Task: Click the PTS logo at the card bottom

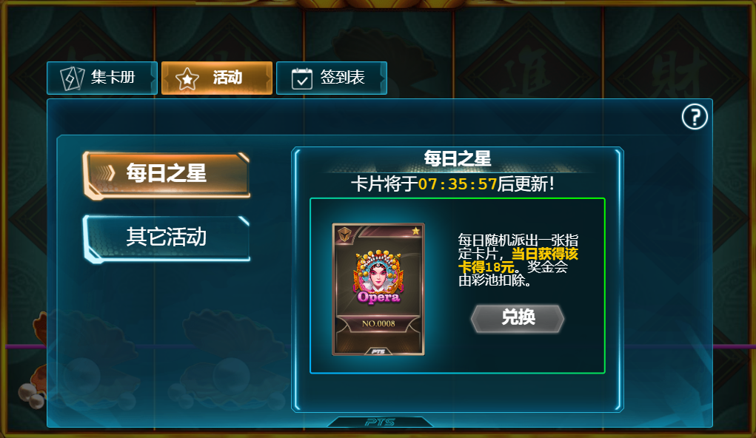Action: pyautogui.click(x=378, y=351)
